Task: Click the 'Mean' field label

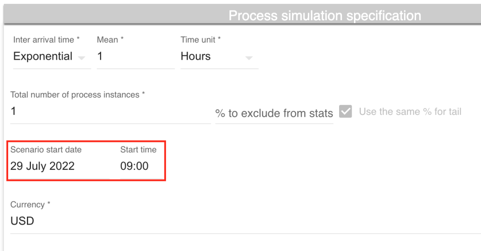Action: [110, 40]
